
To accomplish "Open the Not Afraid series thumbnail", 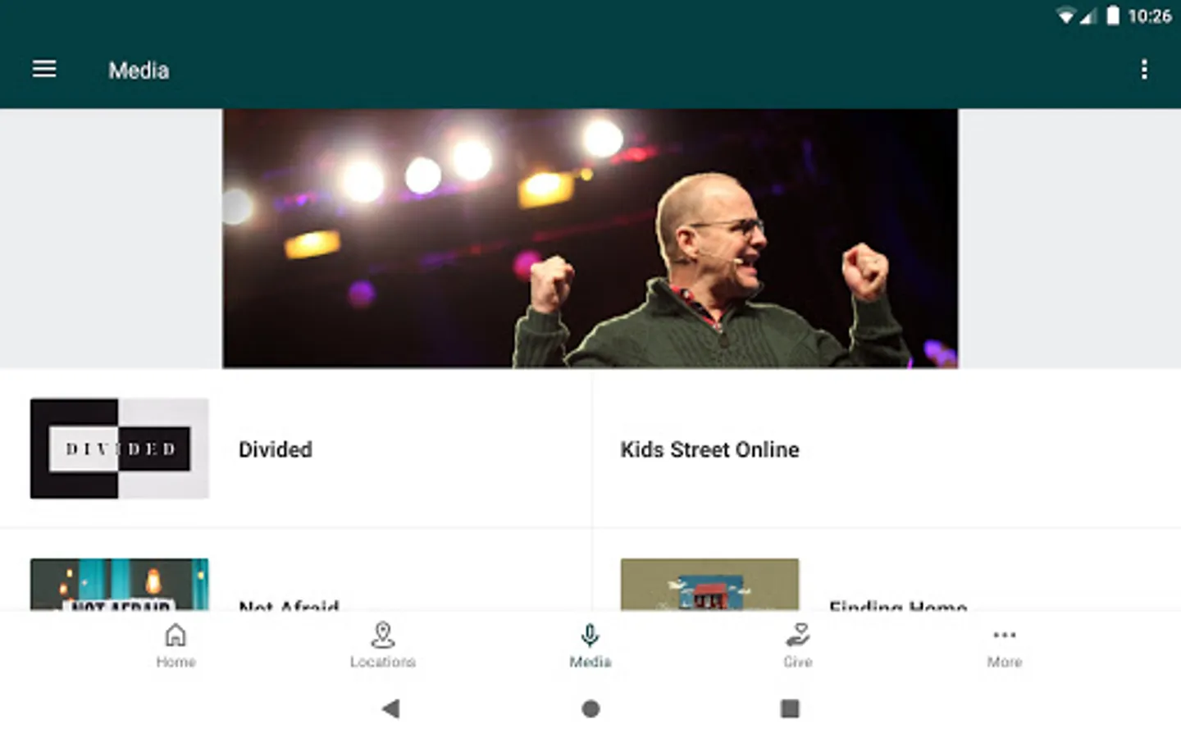I will click(120, 585).
